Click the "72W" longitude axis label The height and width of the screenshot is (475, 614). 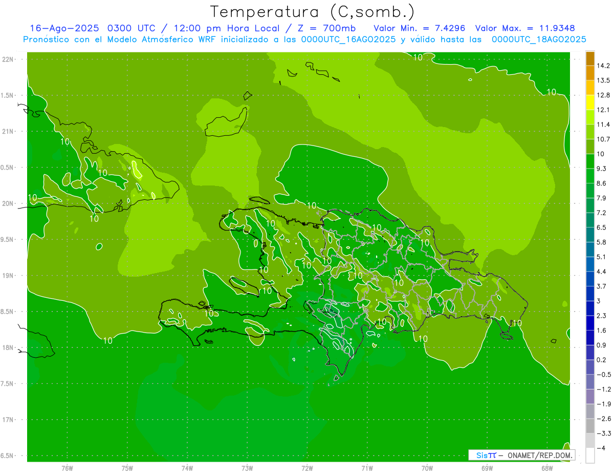307,468
